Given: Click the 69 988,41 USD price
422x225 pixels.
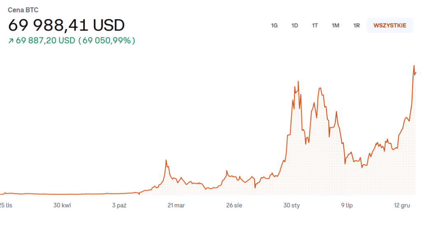Looking at the screenshot, I should tap(66, 26).
